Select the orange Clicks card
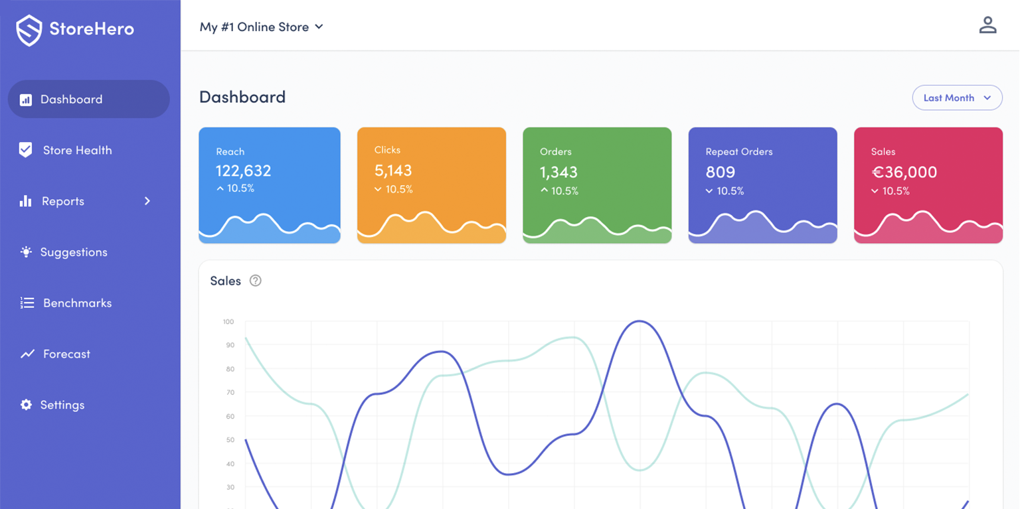 pyautogui.click(x=432, y=185)
